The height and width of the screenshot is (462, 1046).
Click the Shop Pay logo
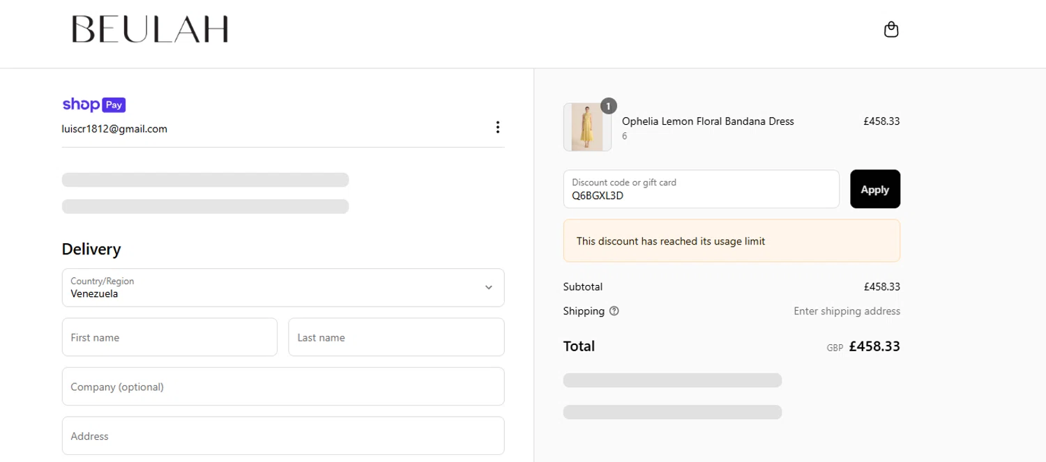coord(94,105)
